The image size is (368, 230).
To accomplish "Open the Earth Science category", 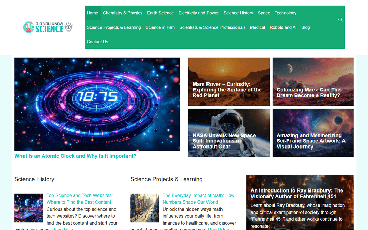I will point(160,13).
